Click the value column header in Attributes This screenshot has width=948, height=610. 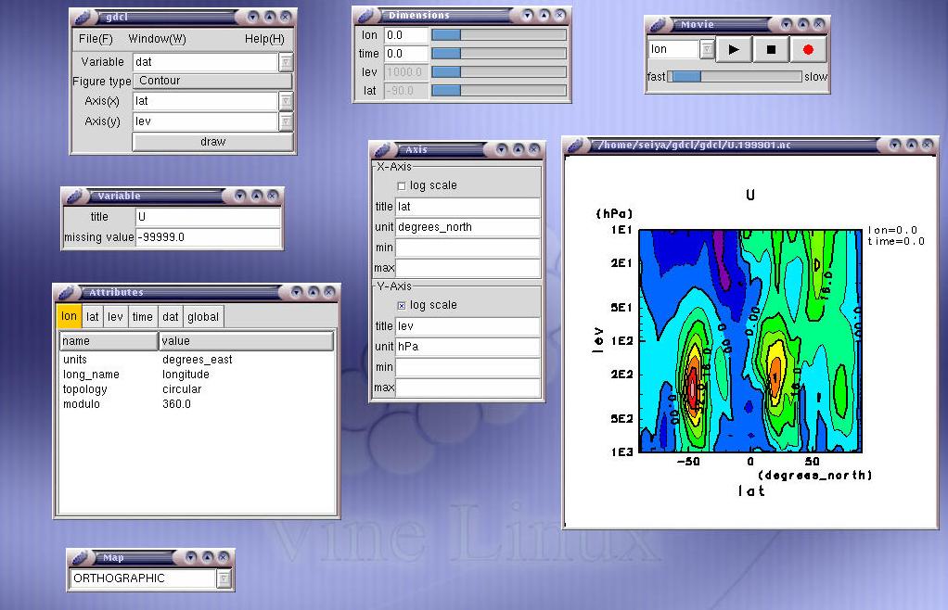point(246,341)
